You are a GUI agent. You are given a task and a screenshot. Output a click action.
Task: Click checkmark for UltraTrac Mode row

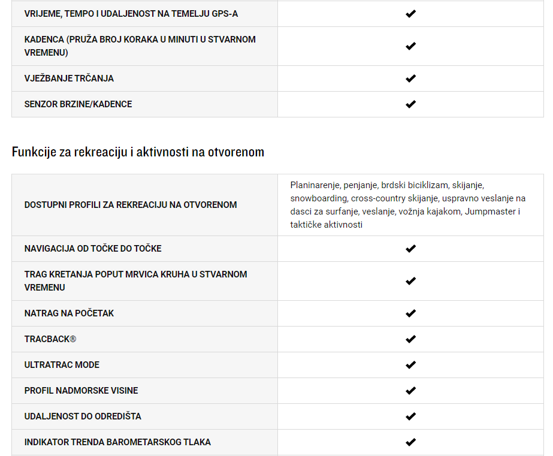pos(410,365)
